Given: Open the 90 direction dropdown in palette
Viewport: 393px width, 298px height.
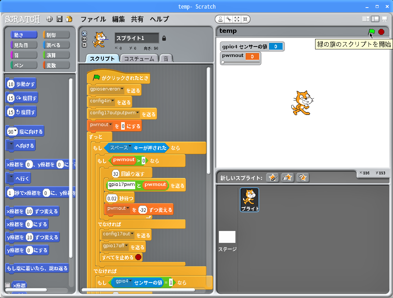Looking at the screenshot, I should [x=16, y=131].
